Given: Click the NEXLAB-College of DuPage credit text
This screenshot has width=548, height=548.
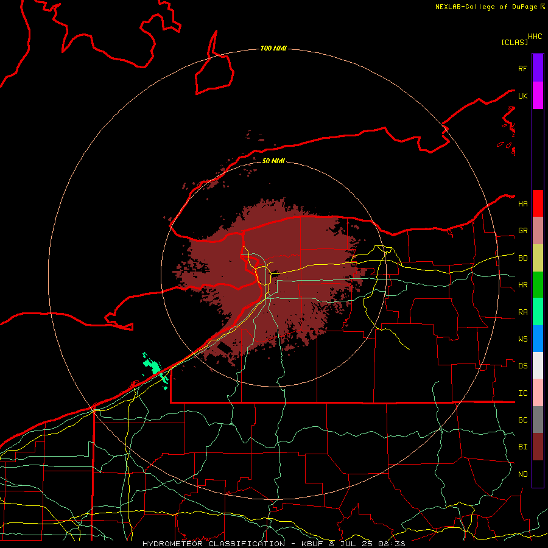Looking at the screenshot, I should (x=486, y=7).
